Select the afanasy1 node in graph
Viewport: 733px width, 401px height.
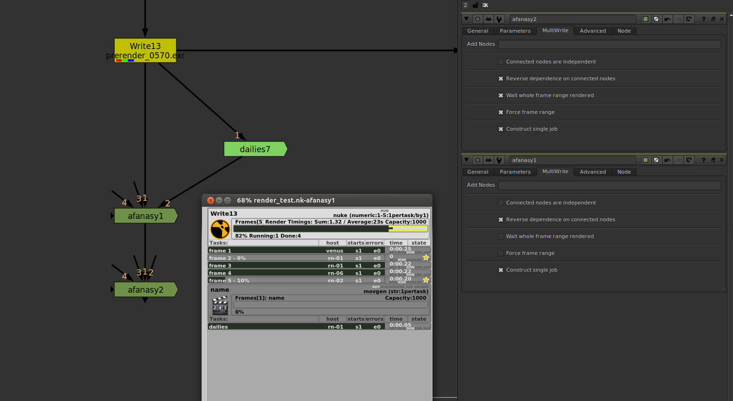[146, 216]
